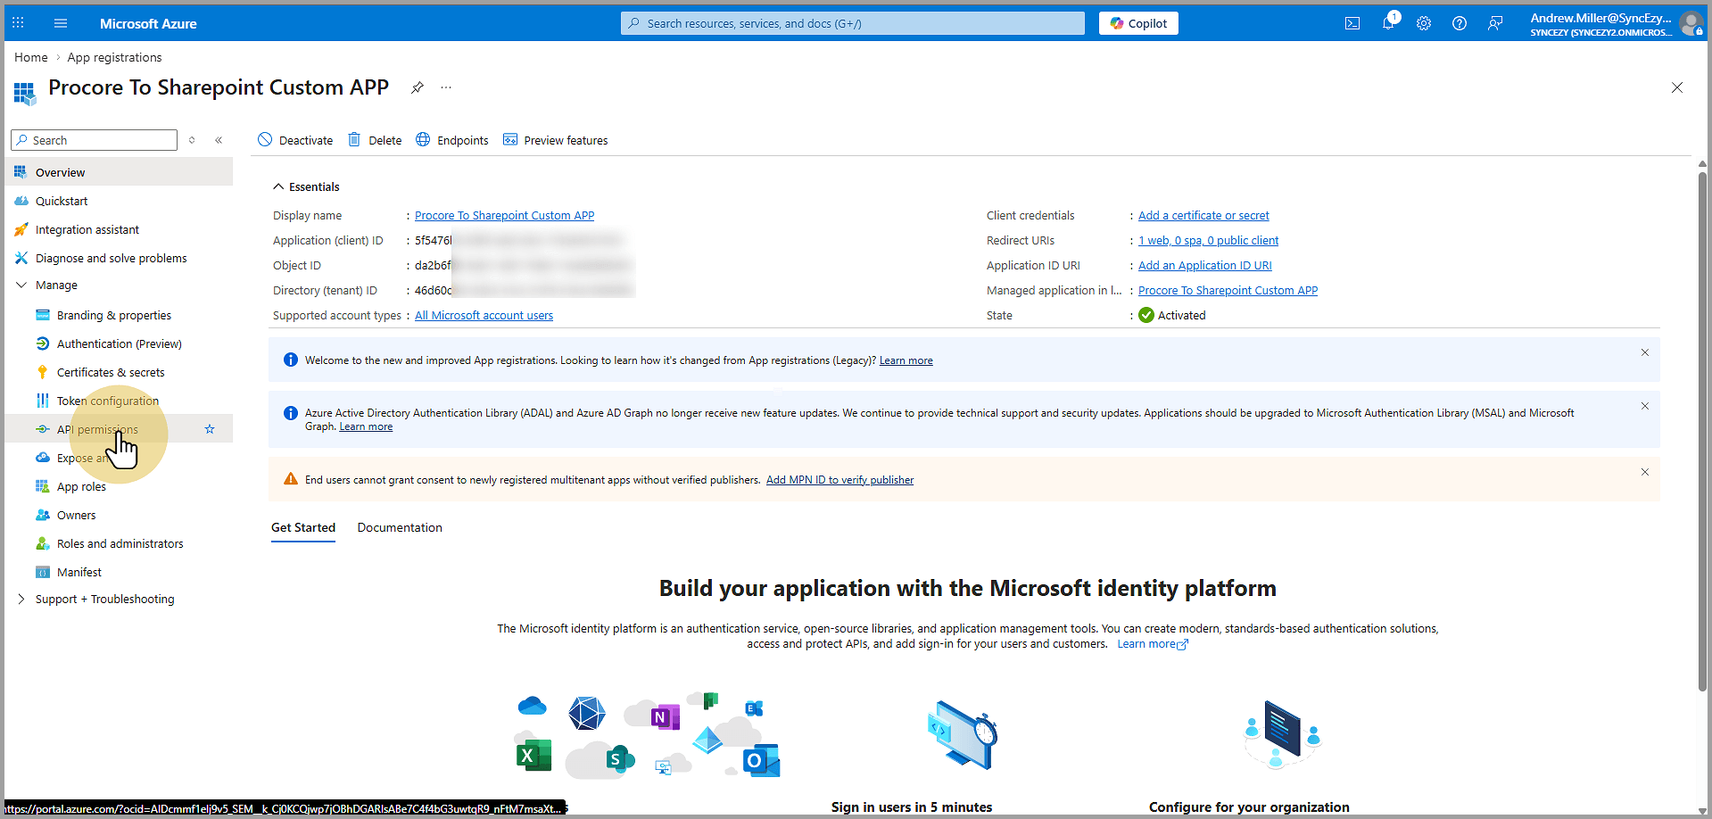Click the Deactivate button
This screenshot has height=819, width=1712.
coord(295,140)
